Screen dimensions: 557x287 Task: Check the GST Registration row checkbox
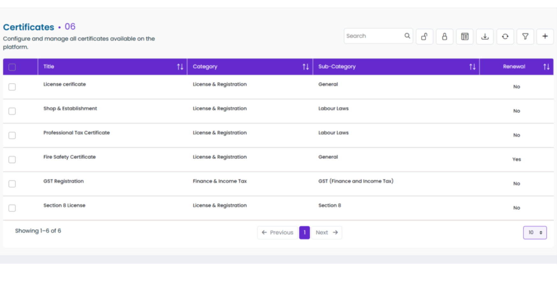pos(12,184)
